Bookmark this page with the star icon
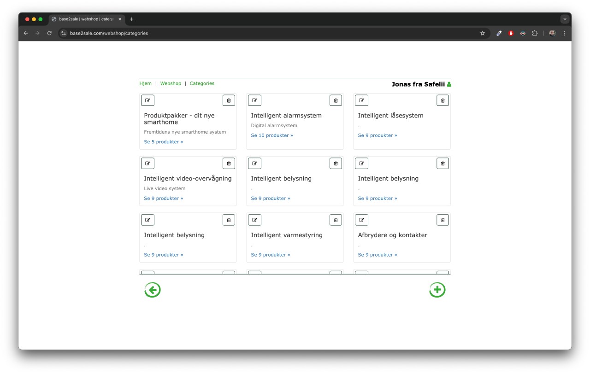Screen dimensions: 590x374 pos(483,33)
